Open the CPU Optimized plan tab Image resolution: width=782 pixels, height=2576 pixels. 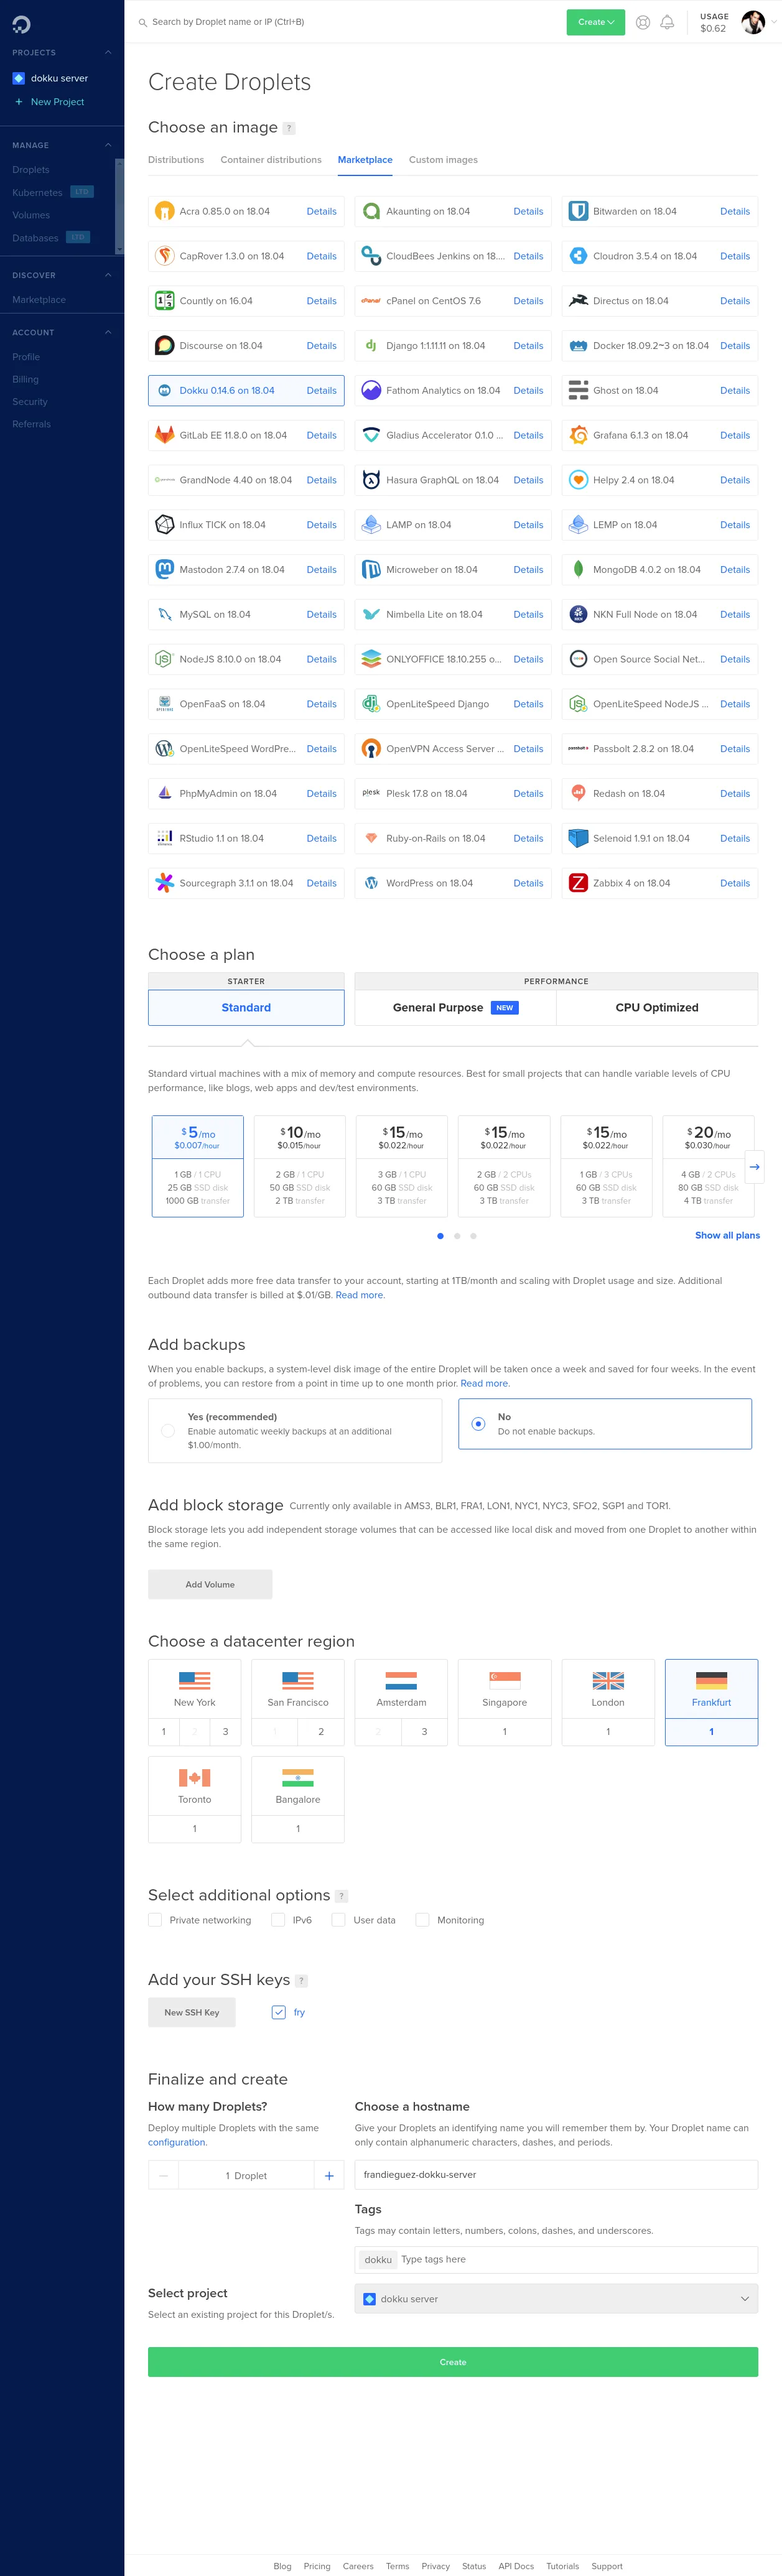[x=657, y=1008]
